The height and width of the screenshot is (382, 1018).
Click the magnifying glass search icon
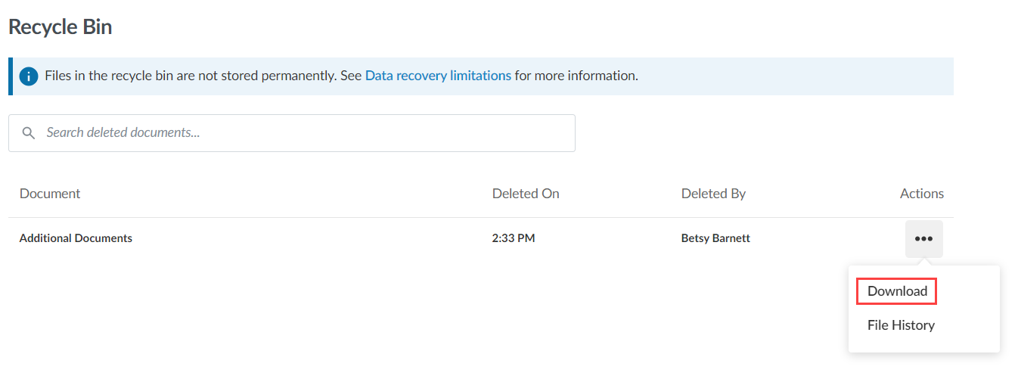pos(29,133)
